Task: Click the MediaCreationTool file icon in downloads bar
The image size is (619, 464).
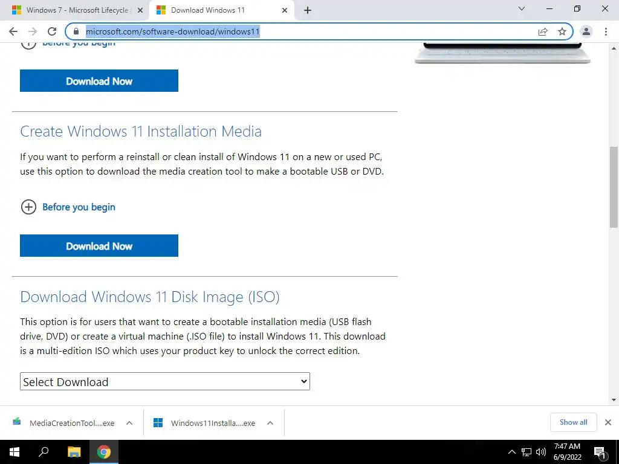Action: pyautogui.click(x=16, y=422)
